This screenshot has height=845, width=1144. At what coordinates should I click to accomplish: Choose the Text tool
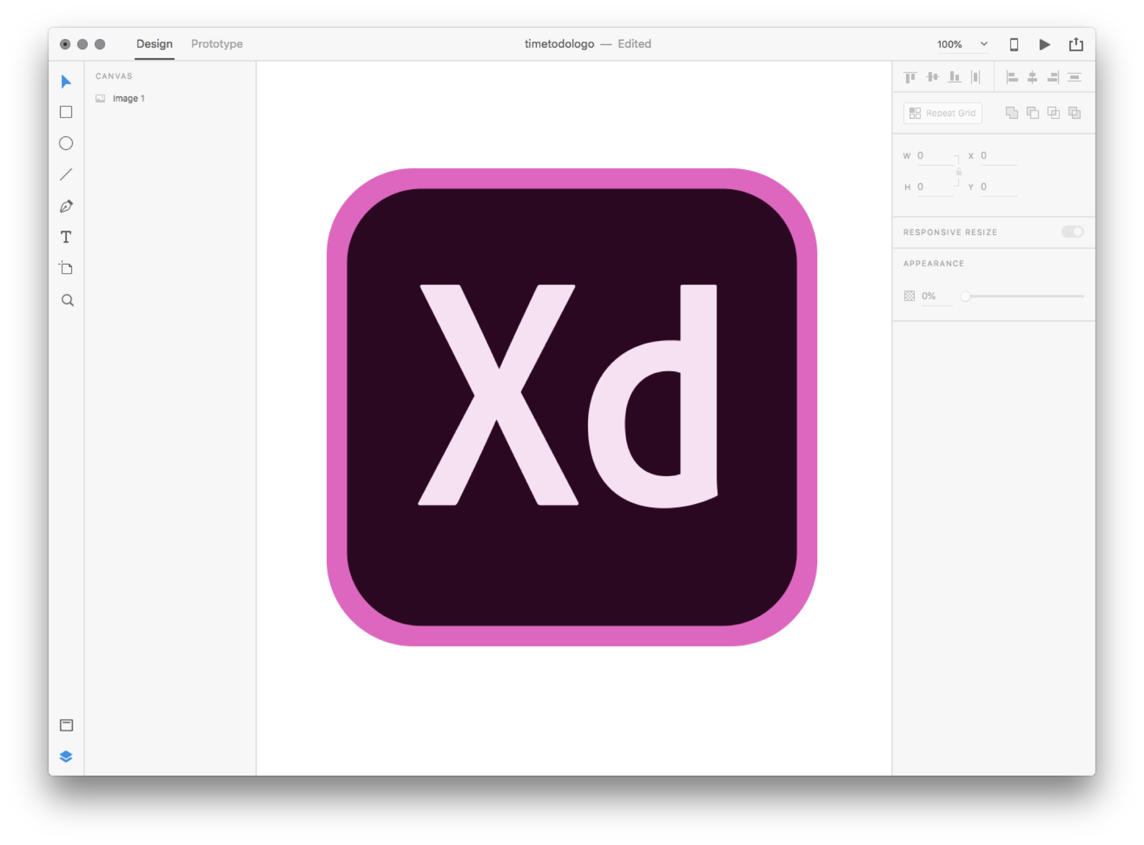coord(66,237)
